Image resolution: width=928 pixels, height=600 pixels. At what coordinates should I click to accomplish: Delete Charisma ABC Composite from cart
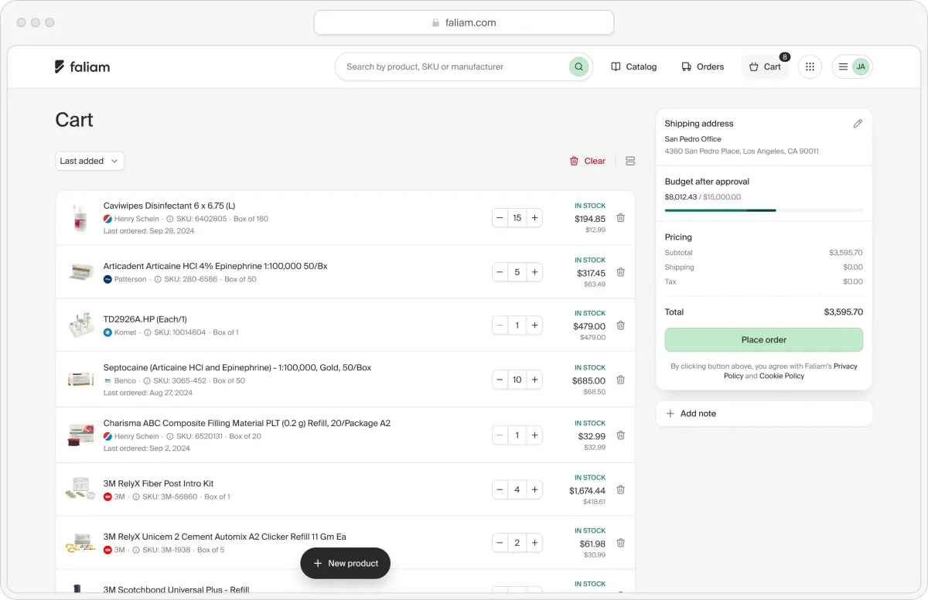tap(620, 435)
